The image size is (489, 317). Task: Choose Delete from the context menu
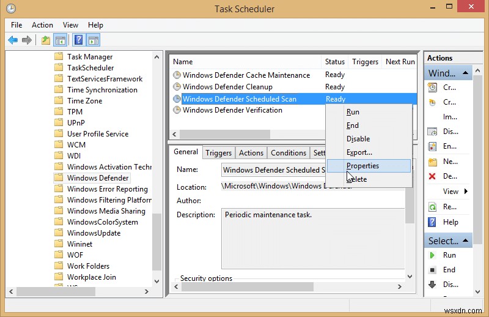click(369, 179)
